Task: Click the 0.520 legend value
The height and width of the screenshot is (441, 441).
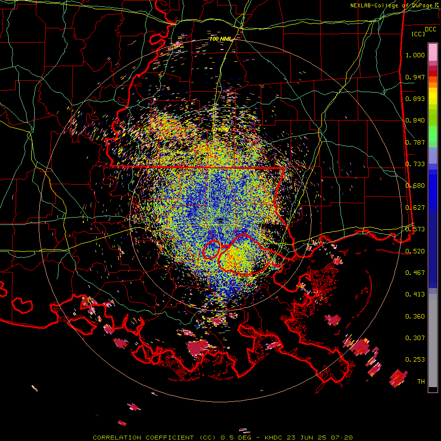Action: (x=415, y=251)
